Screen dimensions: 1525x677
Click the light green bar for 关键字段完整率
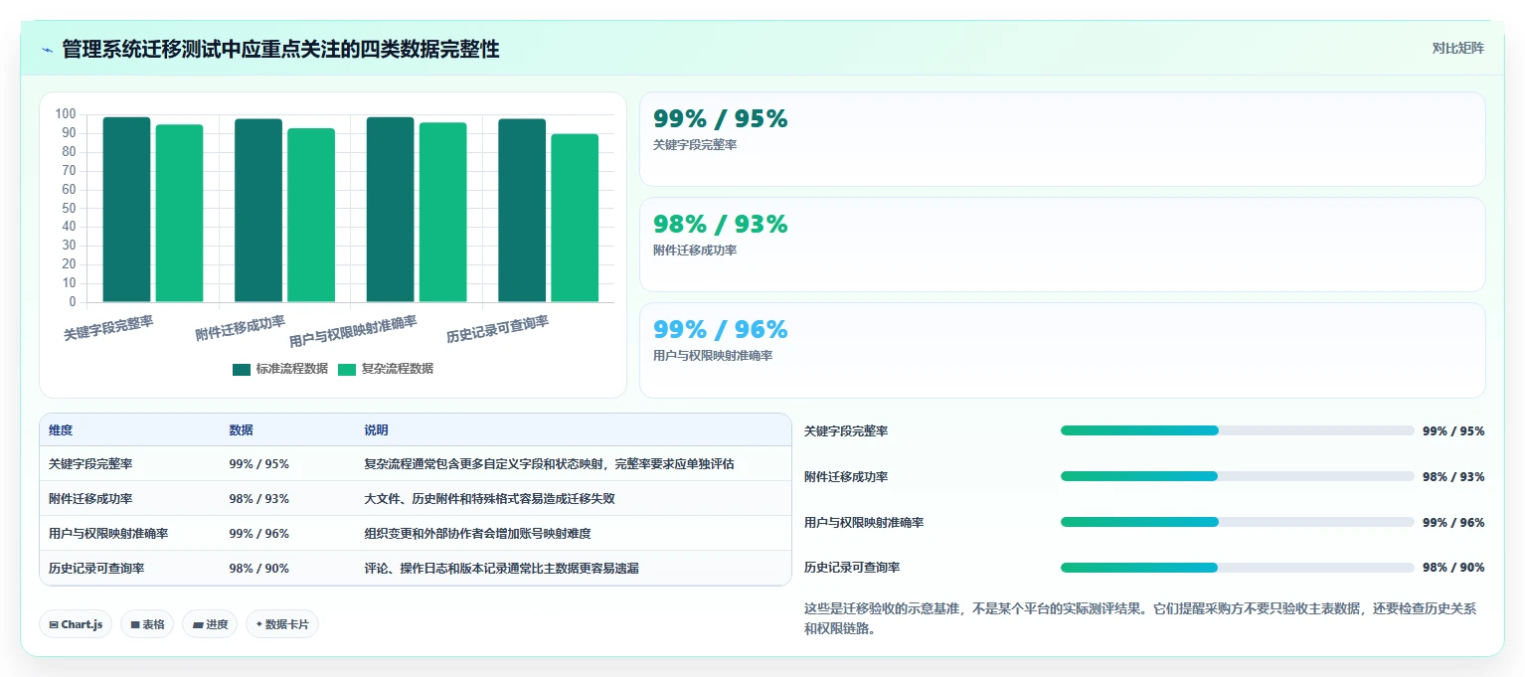pos(180,213)
